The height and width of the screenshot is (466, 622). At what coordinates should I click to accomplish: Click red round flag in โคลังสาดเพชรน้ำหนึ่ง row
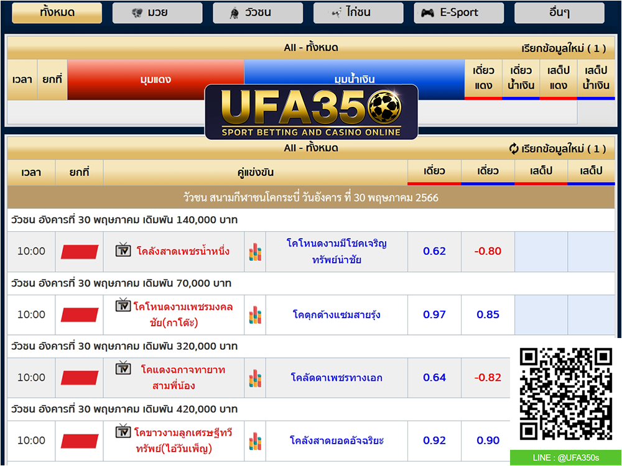pos(80,252)
